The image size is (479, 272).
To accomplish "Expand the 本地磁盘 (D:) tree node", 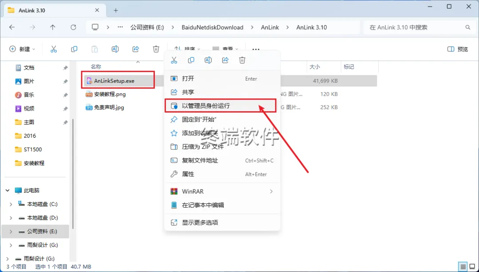I will (x=11, y=218).
